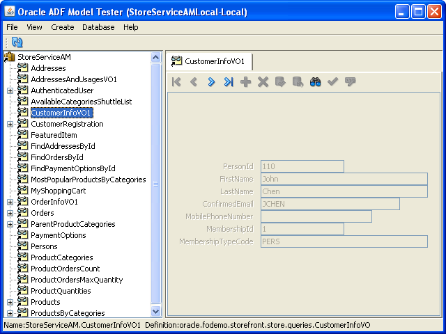
Task: Click the MembershipId field
Action: pos(302,229)
